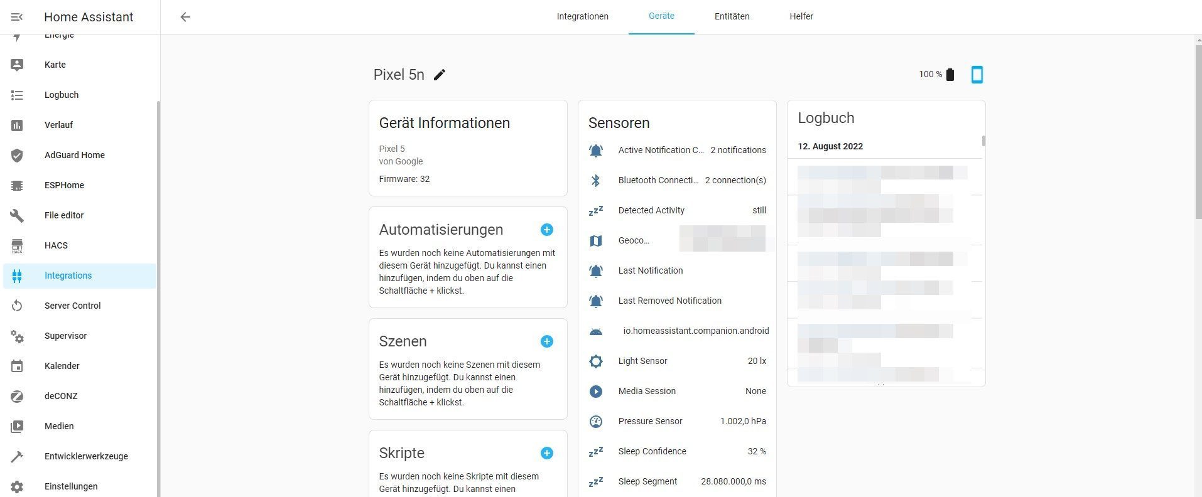Click the Light Sensor brightness icon

click(596, 361)
